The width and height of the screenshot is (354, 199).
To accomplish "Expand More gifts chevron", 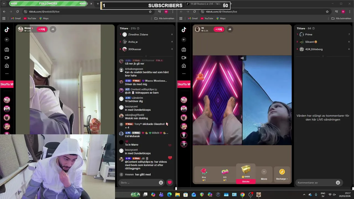I will [x=264, y=172].
